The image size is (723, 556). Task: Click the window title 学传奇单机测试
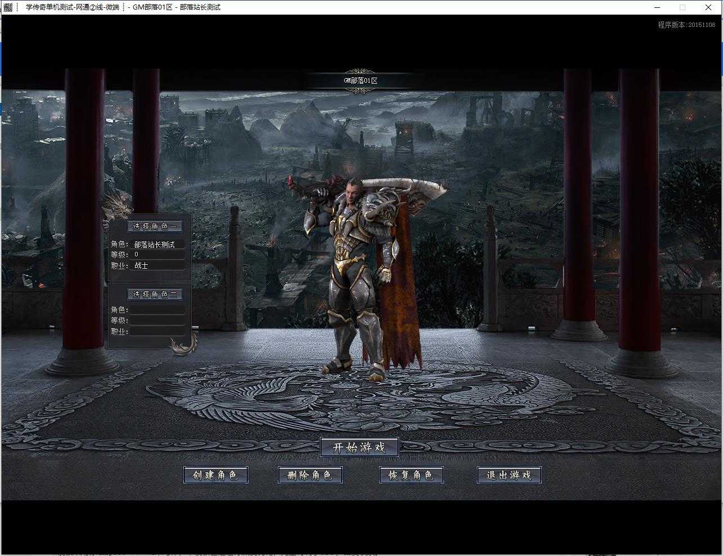tap(50, 7)
